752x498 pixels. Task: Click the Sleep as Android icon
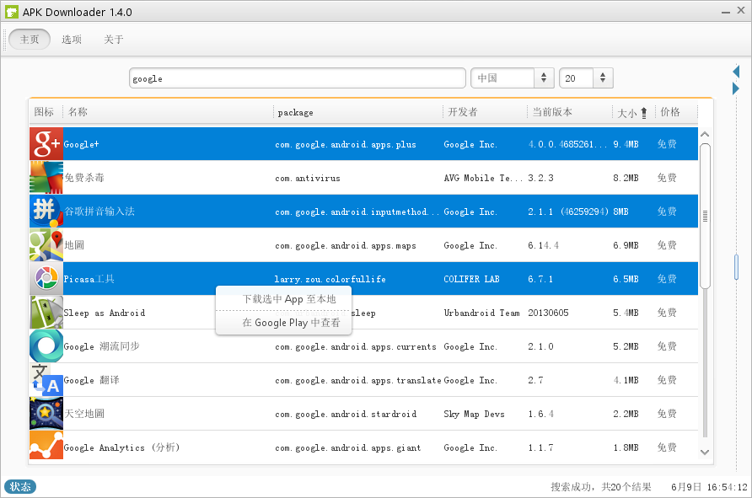pyautogui.click(x=46, y=312)
